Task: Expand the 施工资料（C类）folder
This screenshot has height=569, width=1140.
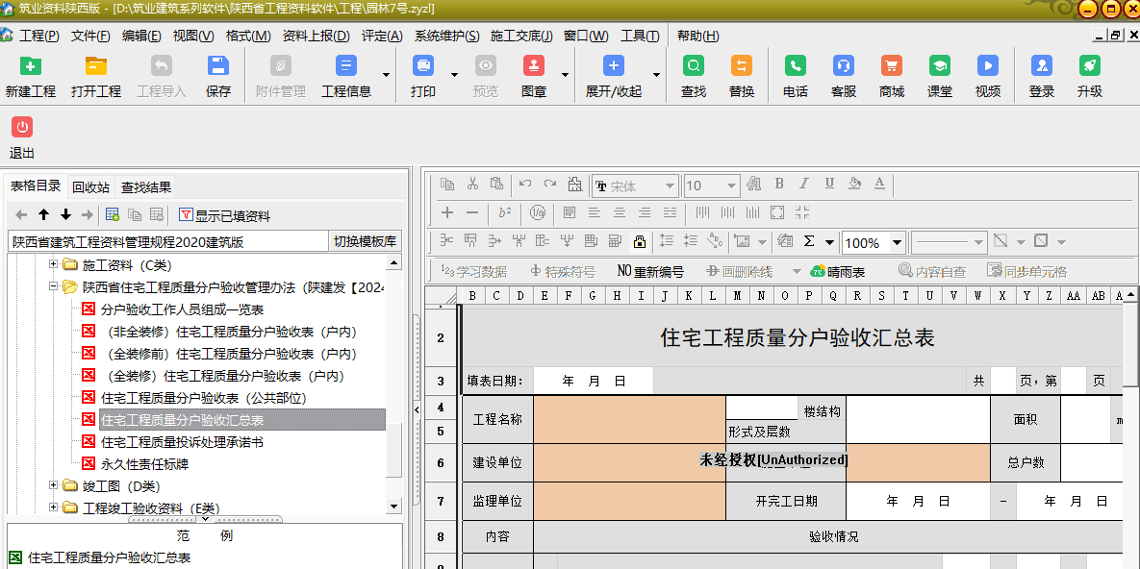Action: [54, 264]
